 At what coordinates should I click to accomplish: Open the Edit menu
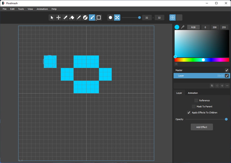click(12, 9)
